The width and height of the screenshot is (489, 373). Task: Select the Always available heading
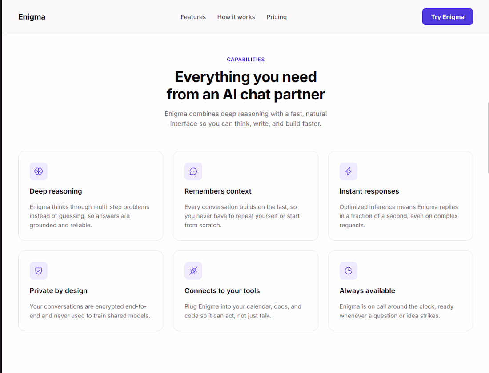tap(367, 291)
